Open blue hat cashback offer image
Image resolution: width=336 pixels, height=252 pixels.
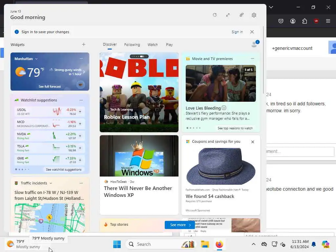coord(221,166)
